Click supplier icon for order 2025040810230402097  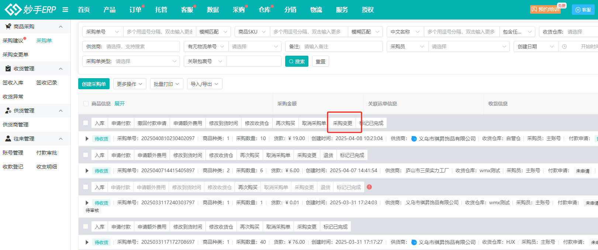[x=414, y=139]
